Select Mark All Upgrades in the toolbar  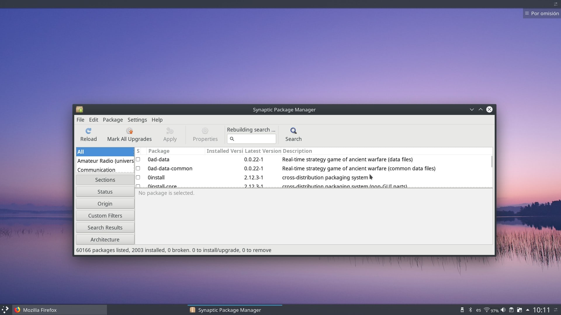coord(129,134)
